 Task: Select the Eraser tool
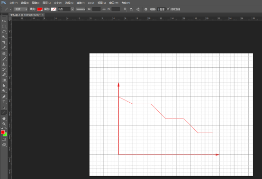(4, 75)
